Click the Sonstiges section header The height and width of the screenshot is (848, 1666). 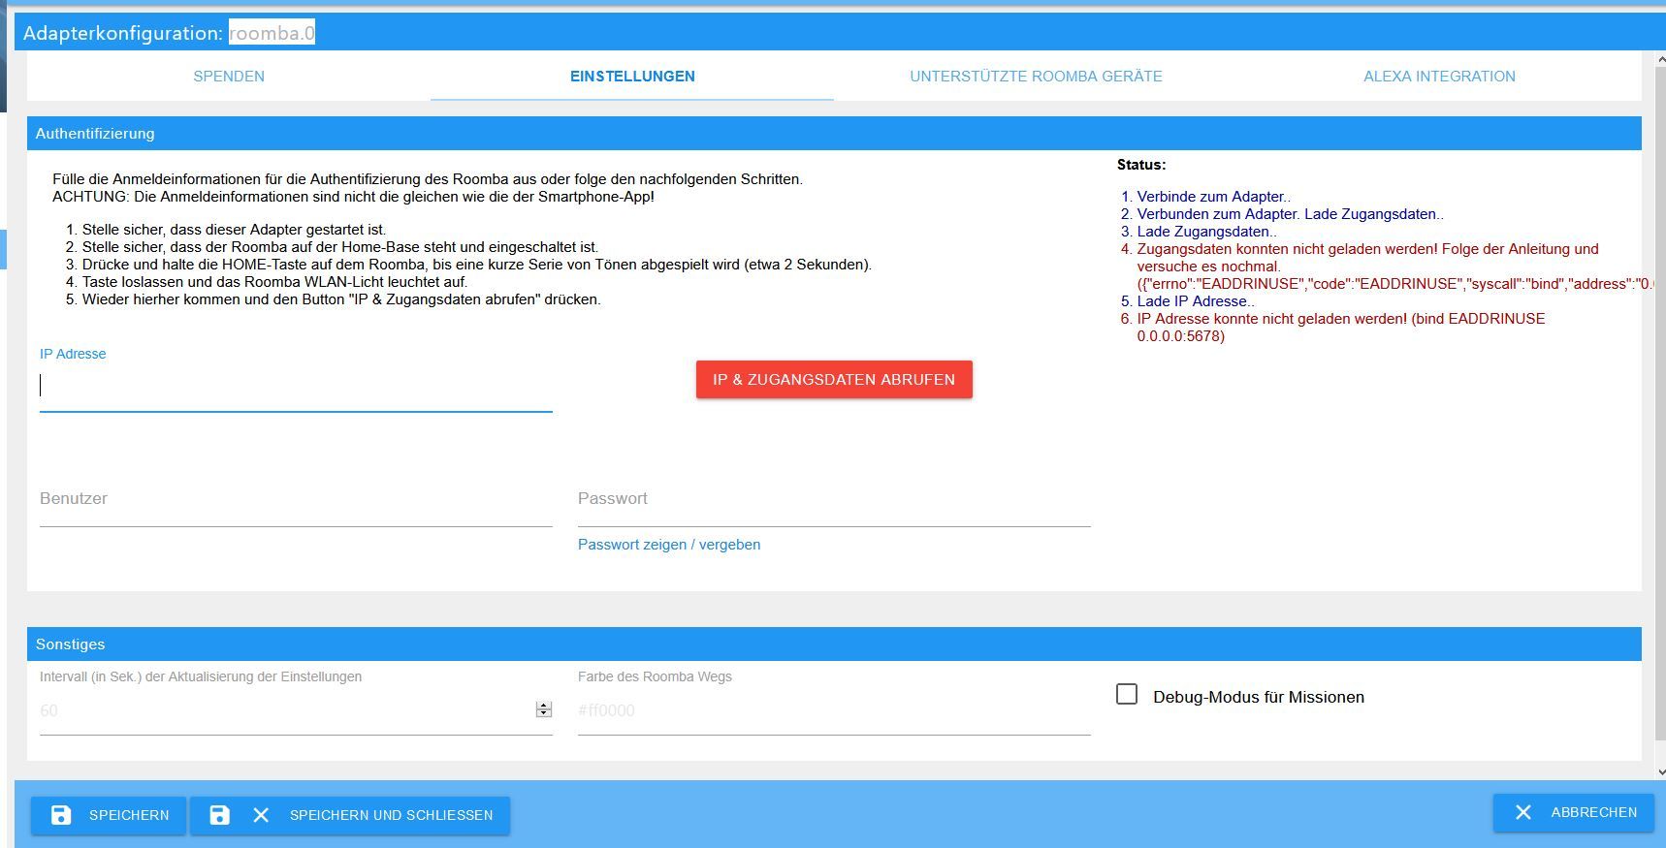834,644
